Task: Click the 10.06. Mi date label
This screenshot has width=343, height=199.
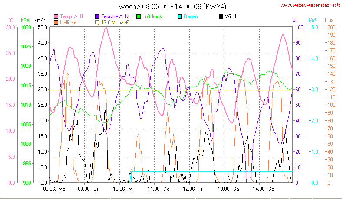Action: click(123, 189)
